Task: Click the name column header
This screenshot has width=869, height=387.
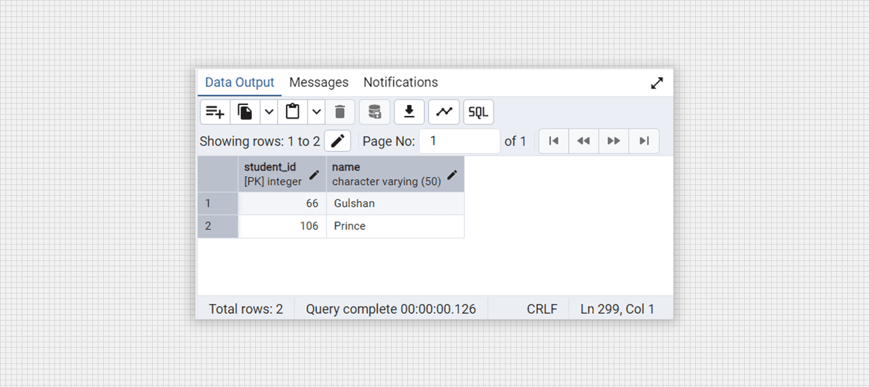Action: [395, 174]
